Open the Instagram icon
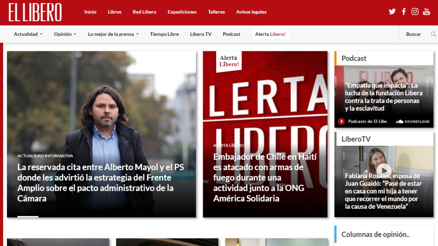This screenshot has width=438, height=246. [x=415, y=11]
